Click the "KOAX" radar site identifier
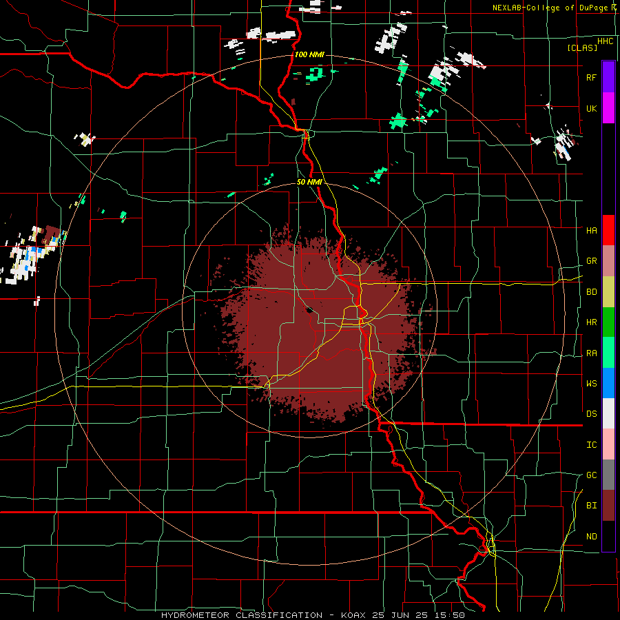Image resolution: width=620 pixels, height=620 pixels. 352,615
